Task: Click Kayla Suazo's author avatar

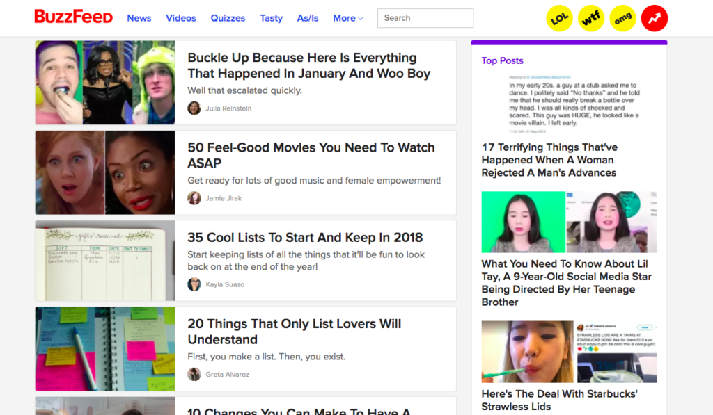Action: pyautogui.click(x=194, y=284)
